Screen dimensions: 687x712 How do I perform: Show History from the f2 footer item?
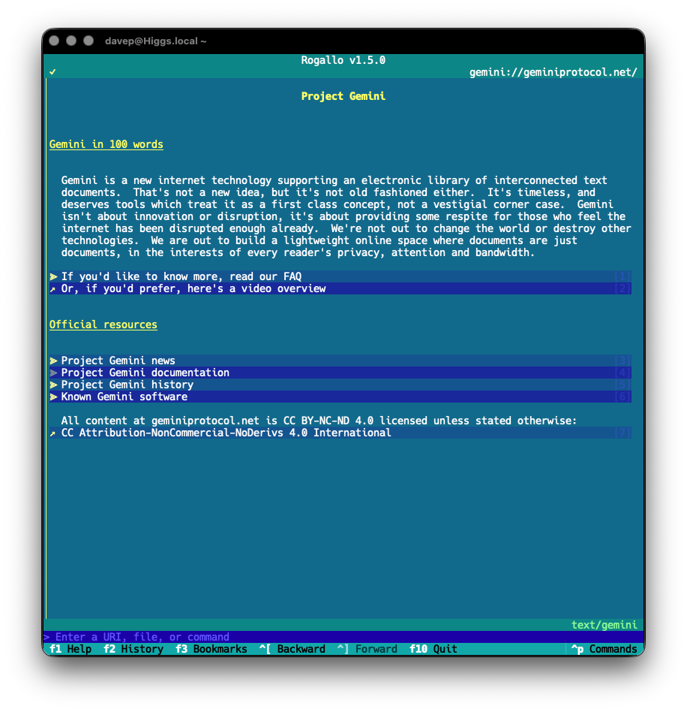pyautogui.click(x=133, y=649)
